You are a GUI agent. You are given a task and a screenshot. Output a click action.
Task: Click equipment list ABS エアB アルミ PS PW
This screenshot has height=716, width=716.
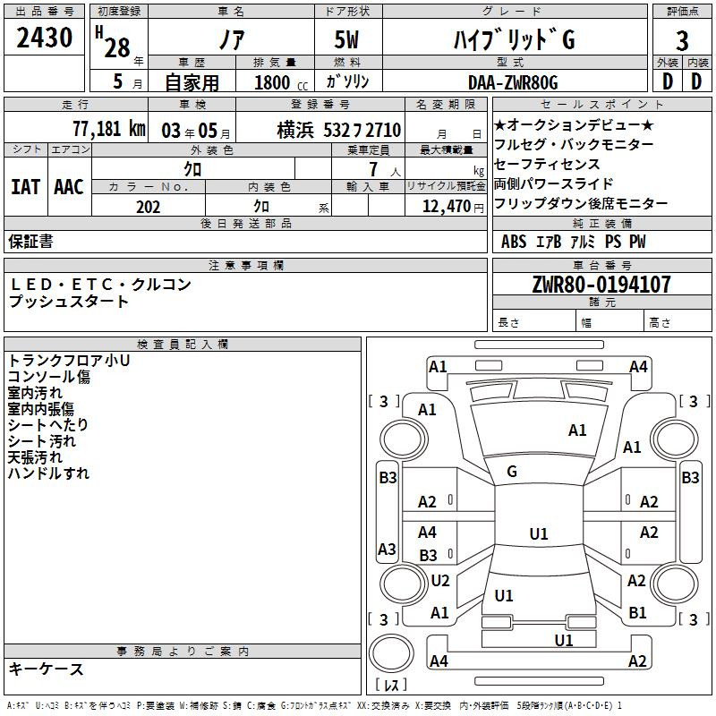tap(574, 242)
